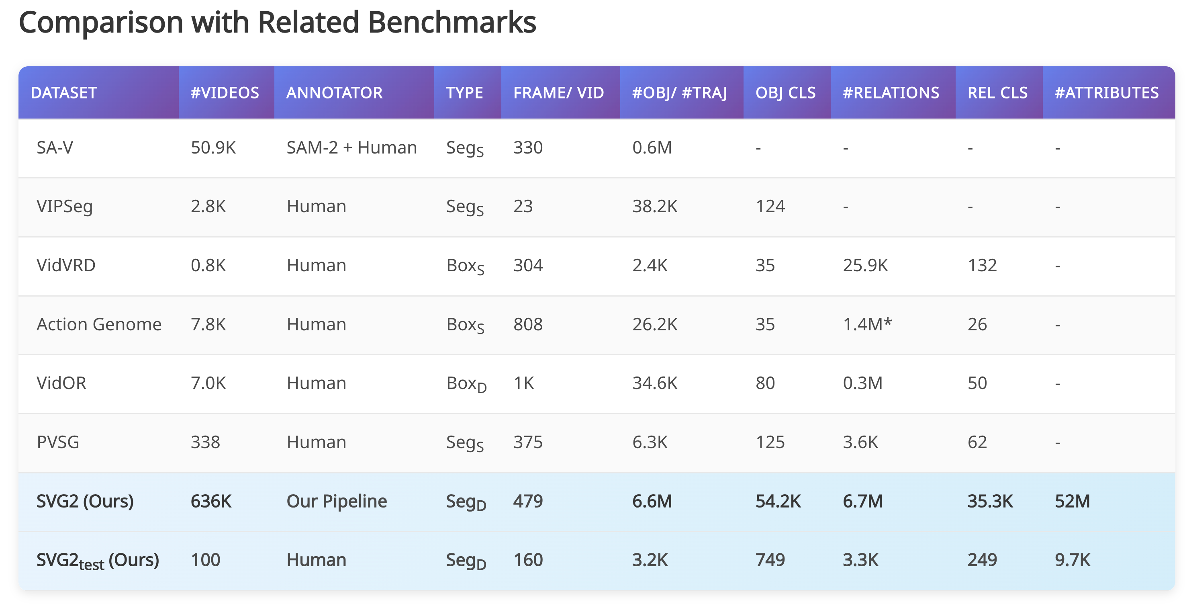The width and height of the screenshot is (1185, 606).
Task: Select the Action Genome dataset name
Action: 99,324
